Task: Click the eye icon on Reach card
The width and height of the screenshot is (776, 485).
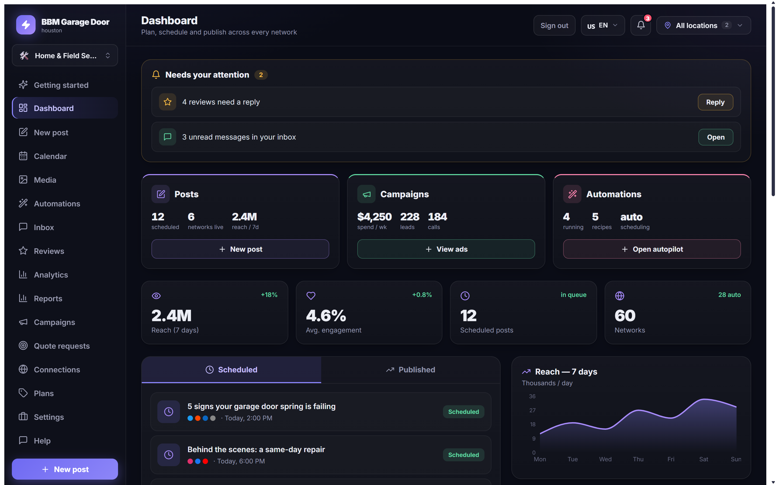Action: pyautogui.click(x=156, y=296)
